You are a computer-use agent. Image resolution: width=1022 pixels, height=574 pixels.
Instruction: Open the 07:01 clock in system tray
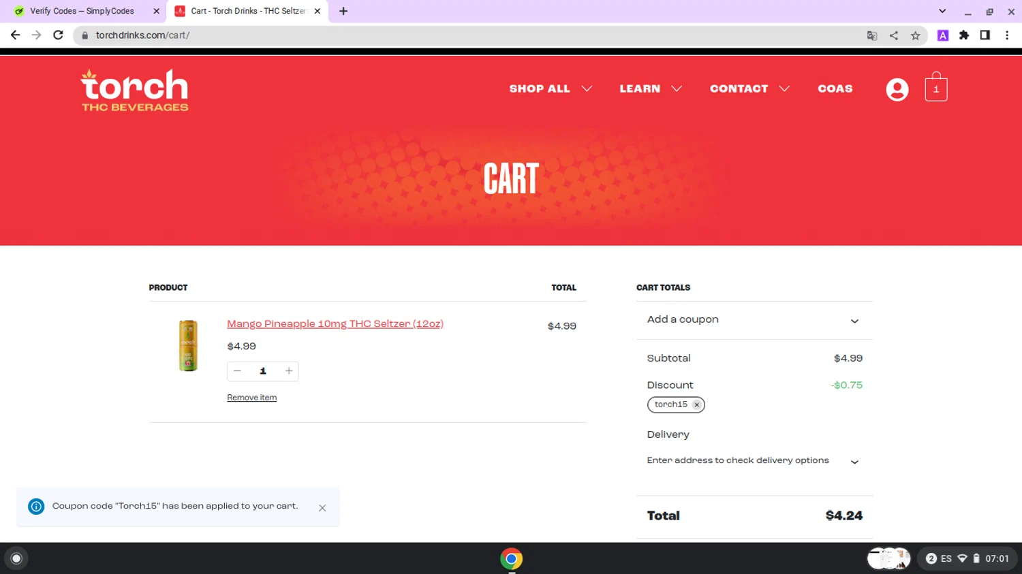(997, 558)
